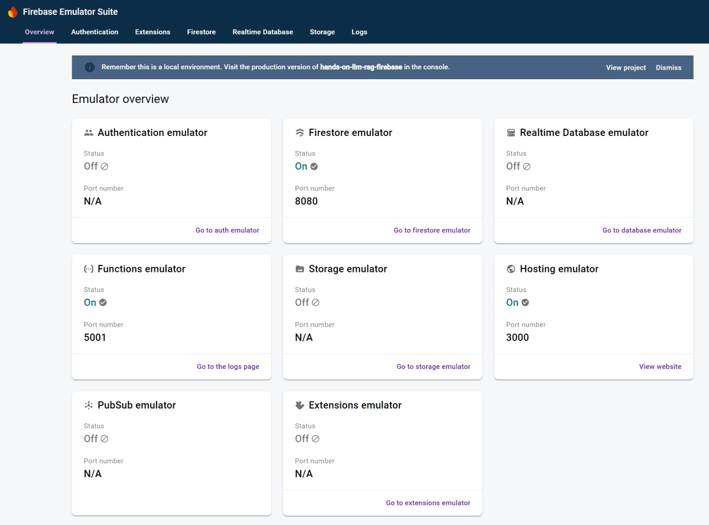Click Go to database emulator link

coord(642,231)
